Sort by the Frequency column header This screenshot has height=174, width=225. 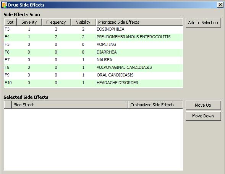[56, 22]
